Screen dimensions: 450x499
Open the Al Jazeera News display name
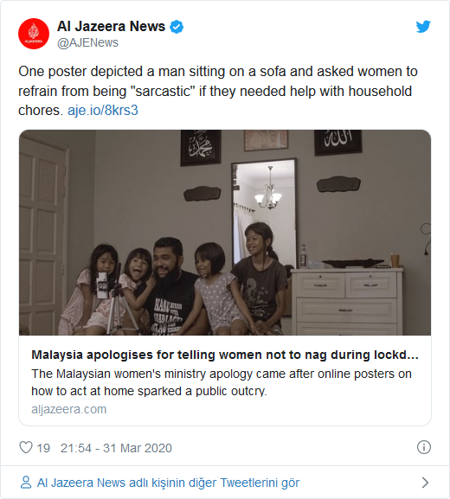(111, 27)
